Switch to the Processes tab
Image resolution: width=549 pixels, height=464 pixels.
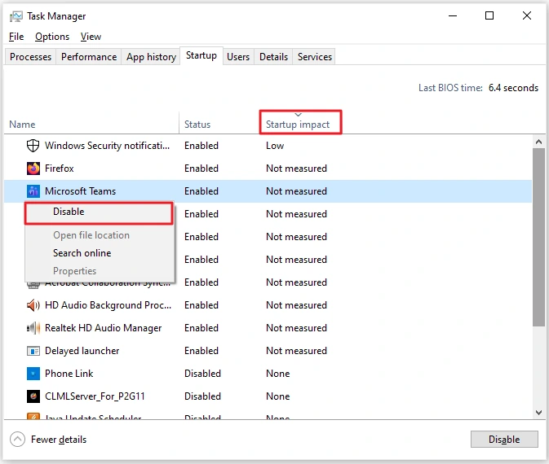(x=30, y=57)
